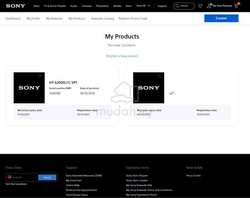The height and width of the screenshot is (198, 250).
Task: Zoom the second product image icon
Action: click(x=160, y=76)
